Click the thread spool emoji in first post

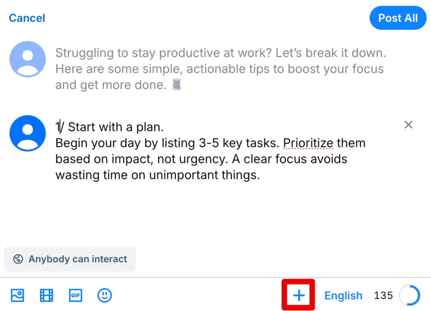click(176, 84)
